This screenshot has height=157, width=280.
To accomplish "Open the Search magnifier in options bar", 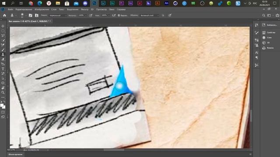I will [x=263, y=16].
